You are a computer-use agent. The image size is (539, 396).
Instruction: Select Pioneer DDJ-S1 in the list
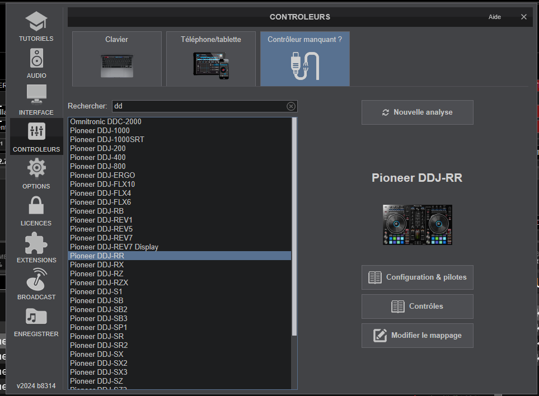[180, 291]
